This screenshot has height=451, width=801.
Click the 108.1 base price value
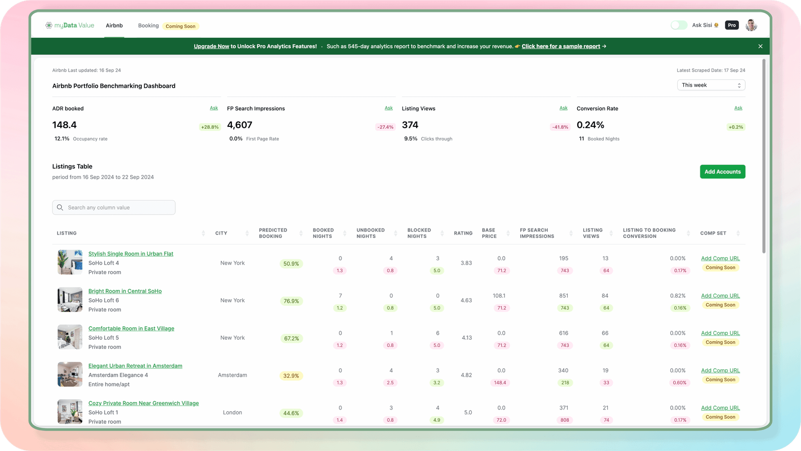tap(499, 296)
